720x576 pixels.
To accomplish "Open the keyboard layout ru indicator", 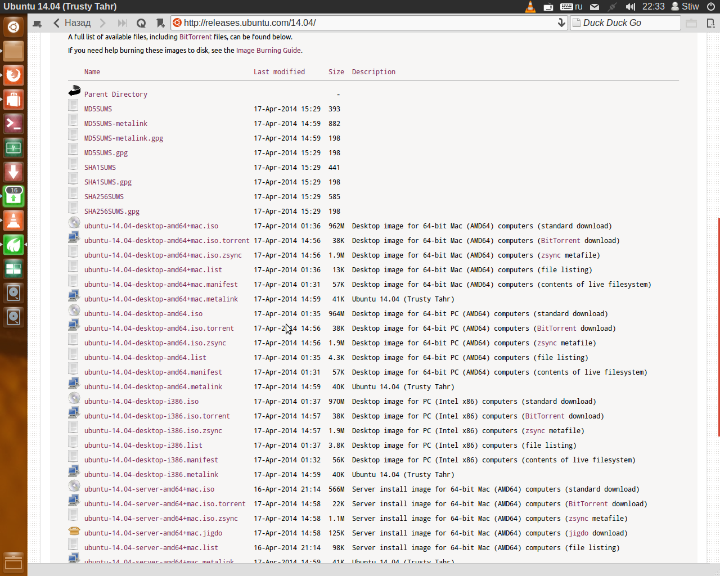I will tap(571, 7).
